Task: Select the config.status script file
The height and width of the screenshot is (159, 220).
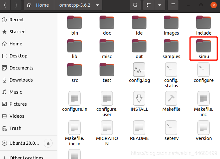Action: [171, 75]
